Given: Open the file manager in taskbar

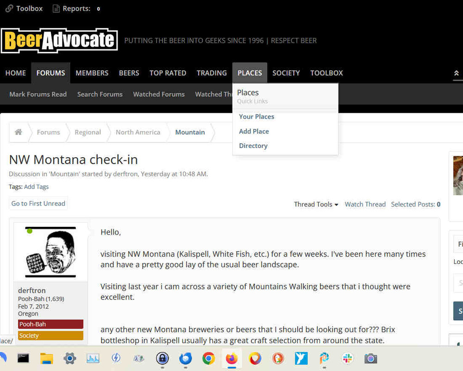Looking at the screenshot, I should pos(46,358).
